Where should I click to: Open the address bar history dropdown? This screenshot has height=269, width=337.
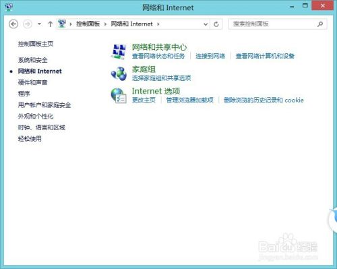click(x=206, y=24)
